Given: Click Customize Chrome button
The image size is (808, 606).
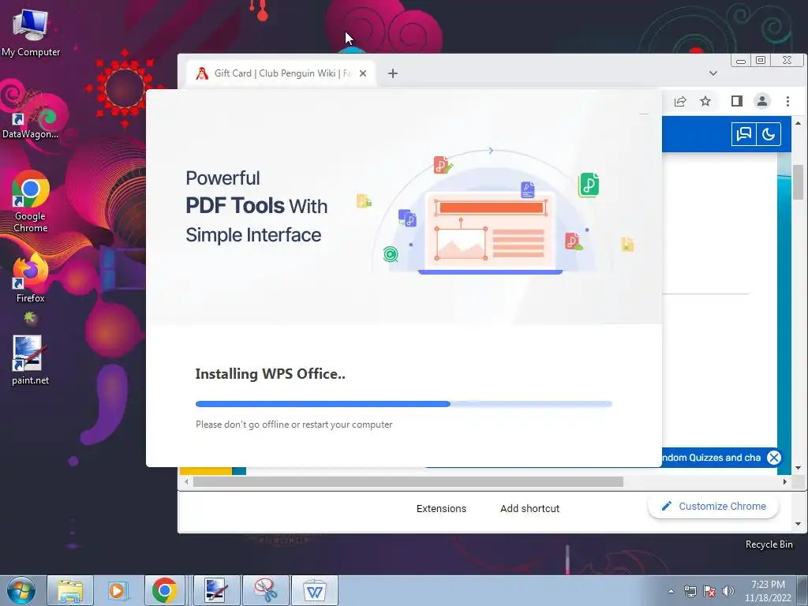Looking at the screenshot, I should tap(713, 507).
